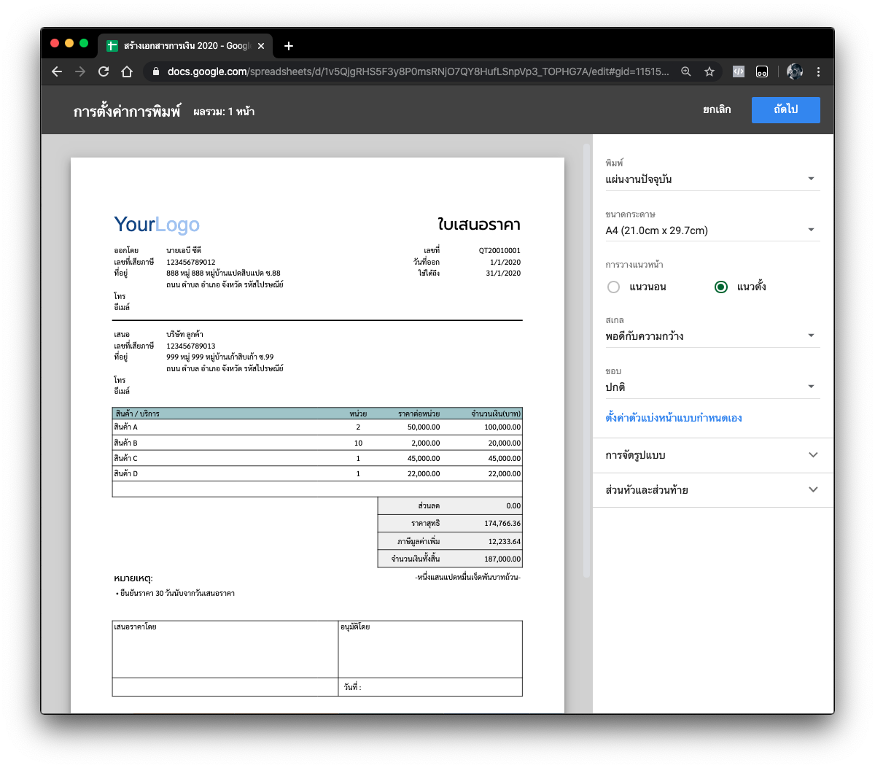The image size is (875, 768).
Task: Open the paper size A4 dropdown
Action: point(712,230)
